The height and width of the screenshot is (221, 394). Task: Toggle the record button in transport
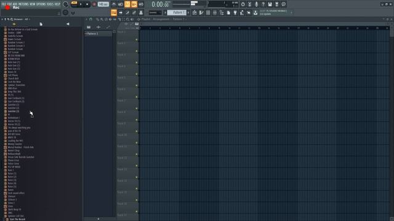click(x=94, y=4)
